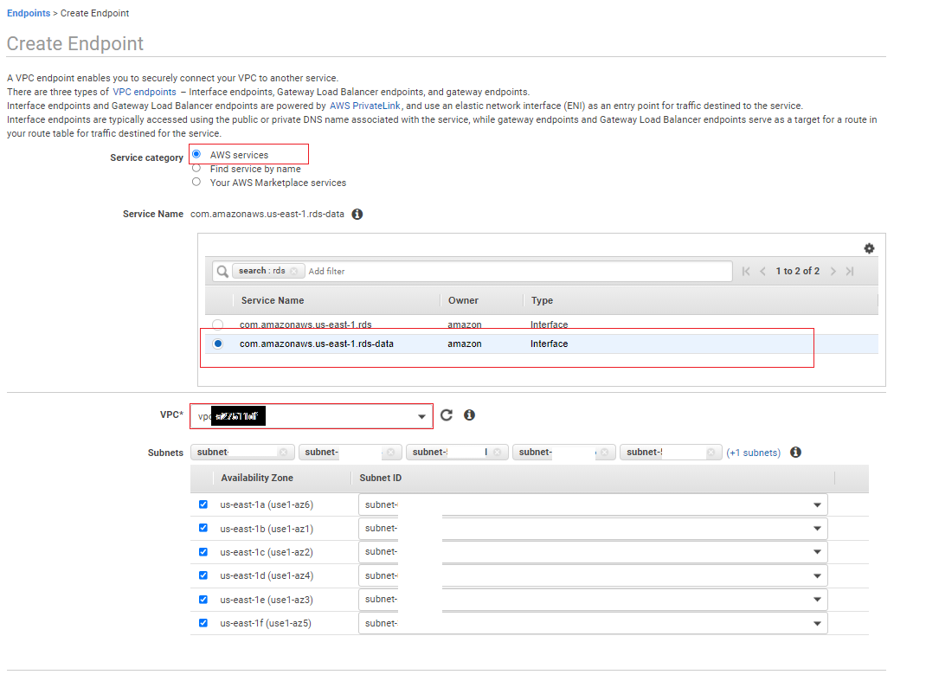Show the (+1 subnets) link
926x681 pixels.
coord(754,453)
